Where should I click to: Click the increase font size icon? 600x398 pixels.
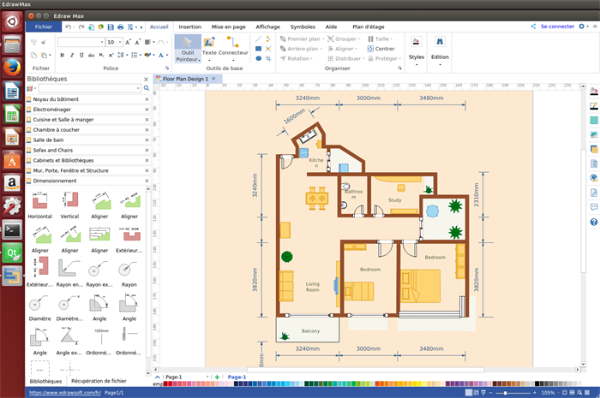tap(128, 42)
